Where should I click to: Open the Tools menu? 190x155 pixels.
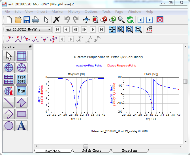tap(106, 12)
